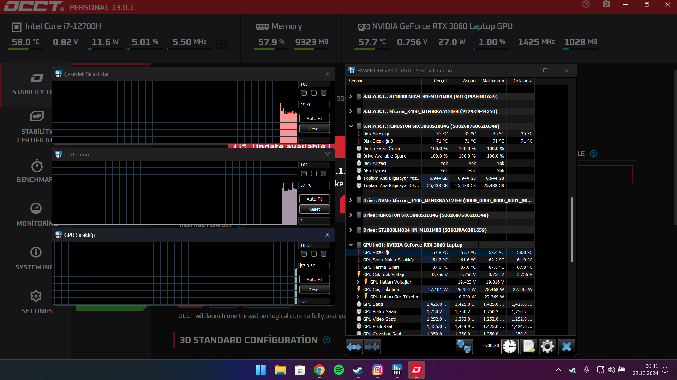Open OCCT help question mark icon
Image resolution: width=677 pixels, height=380 pixels.
[x=586, y=4]
